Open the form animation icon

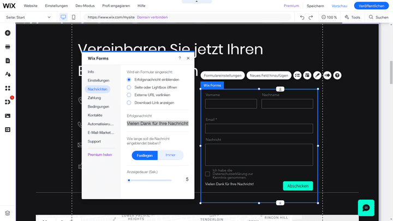click(327, 75)
